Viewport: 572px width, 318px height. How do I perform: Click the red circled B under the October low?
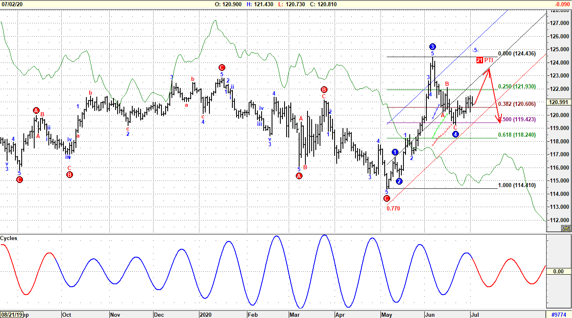coord(70,175)
